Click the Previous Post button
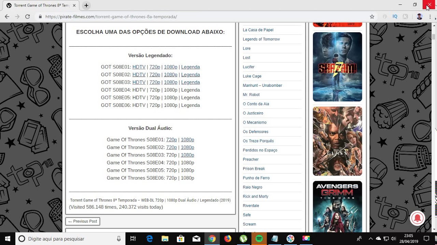The width and height of the screenshot is (437, 245). pos(83,221)
